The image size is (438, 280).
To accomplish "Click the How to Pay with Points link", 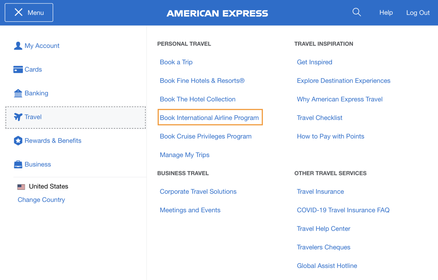I will [330, 136].
